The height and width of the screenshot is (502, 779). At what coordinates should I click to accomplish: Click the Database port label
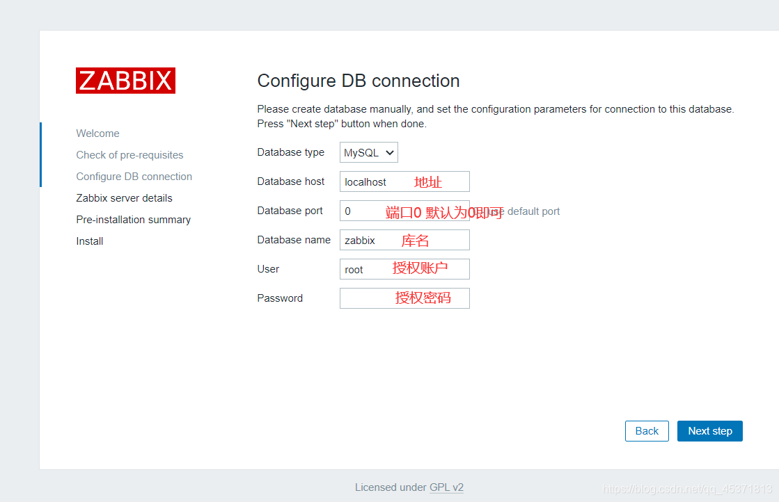[x=290, y=211]
